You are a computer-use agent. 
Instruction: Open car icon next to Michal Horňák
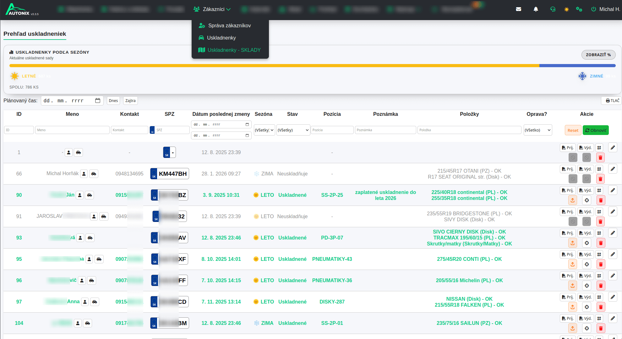(94, 174)
